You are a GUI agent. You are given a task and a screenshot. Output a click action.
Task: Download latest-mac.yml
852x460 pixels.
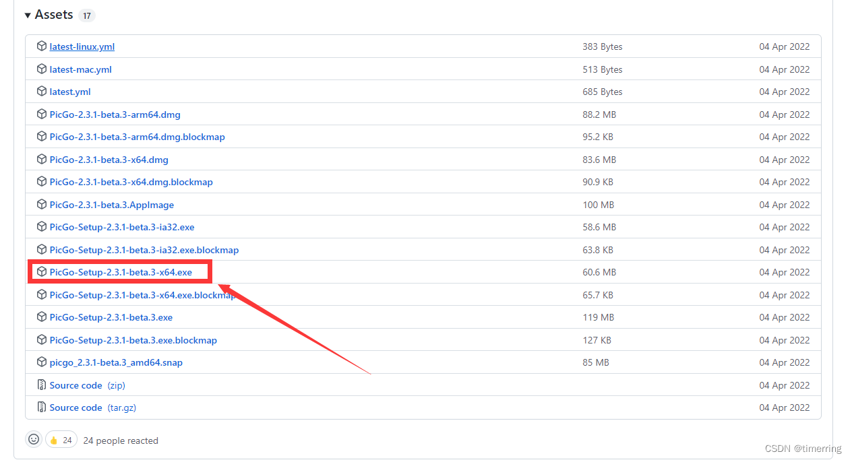click(x=81, y=69)
